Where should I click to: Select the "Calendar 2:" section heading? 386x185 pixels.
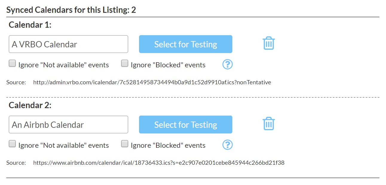tap(30, 105)
